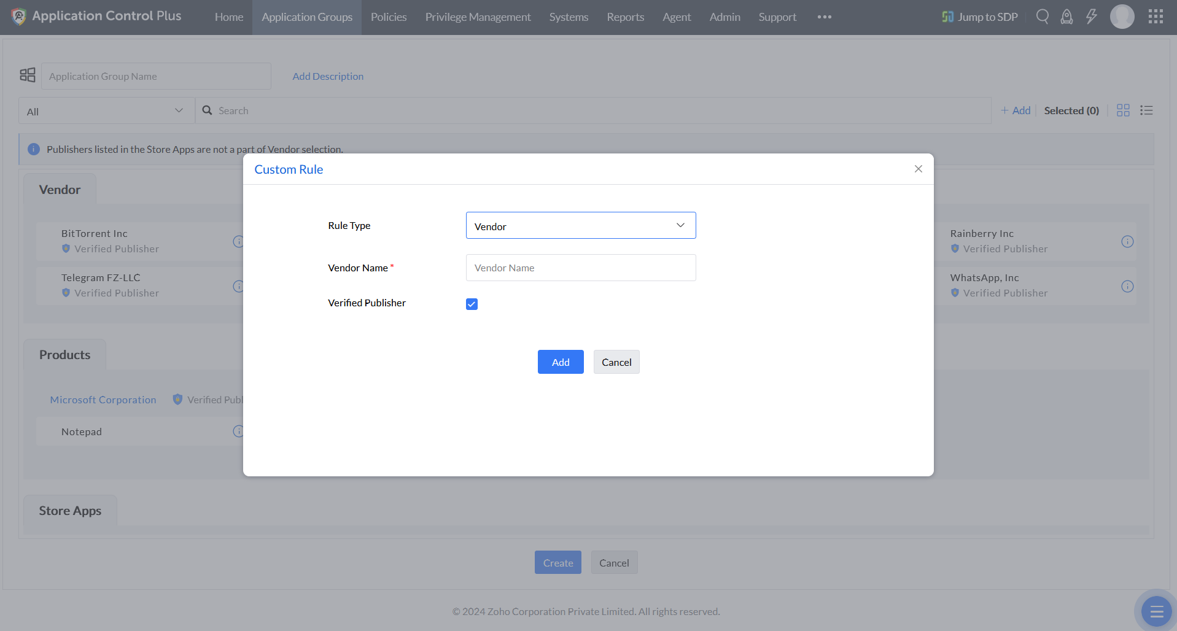Select the Telegram FZ-LLC vendor card
This screenshot has height=631, width=1177.
tap(140, 285)
